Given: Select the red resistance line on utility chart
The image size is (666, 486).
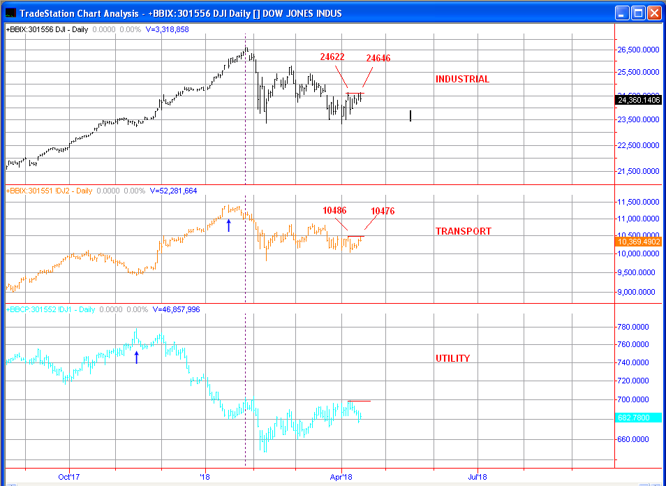Looking at the screenshot, I should point(359,401).
